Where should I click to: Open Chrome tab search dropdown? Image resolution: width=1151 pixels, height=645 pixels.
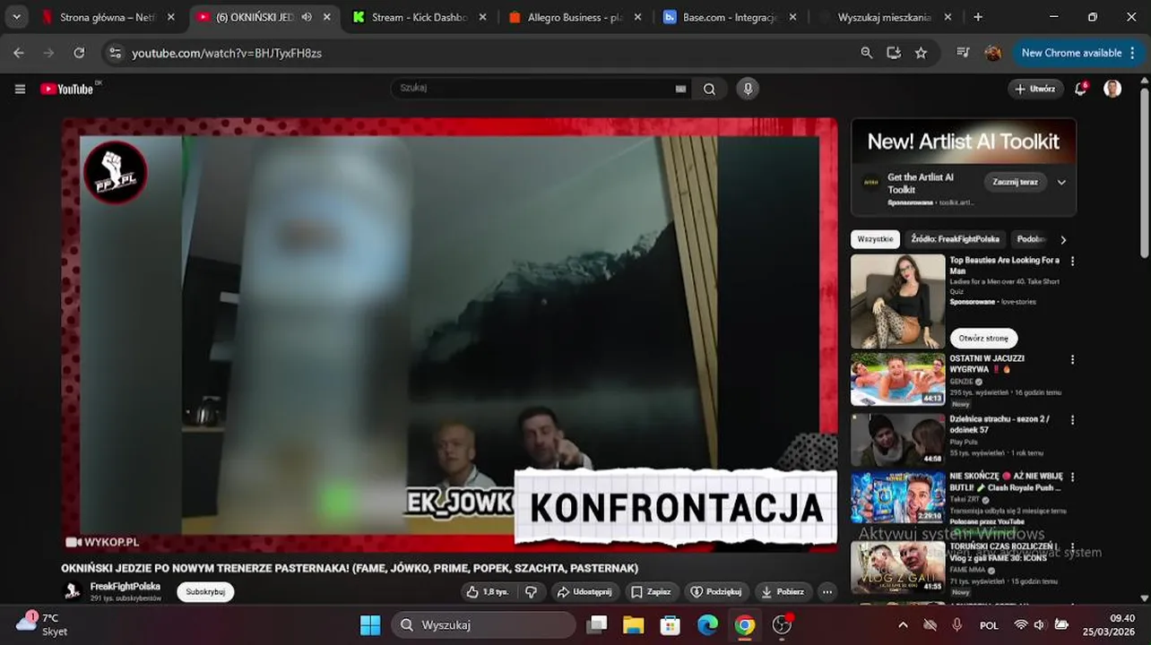pos(16,17)
